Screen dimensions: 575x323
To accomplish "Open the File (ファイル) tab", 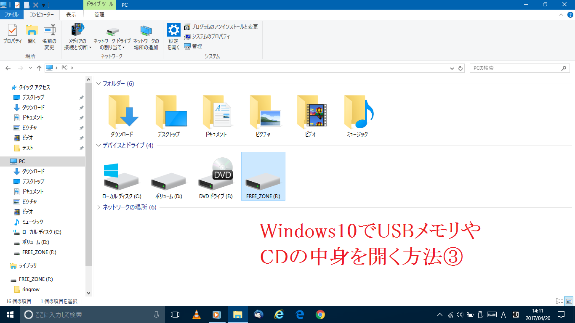I will click(11, 14).
